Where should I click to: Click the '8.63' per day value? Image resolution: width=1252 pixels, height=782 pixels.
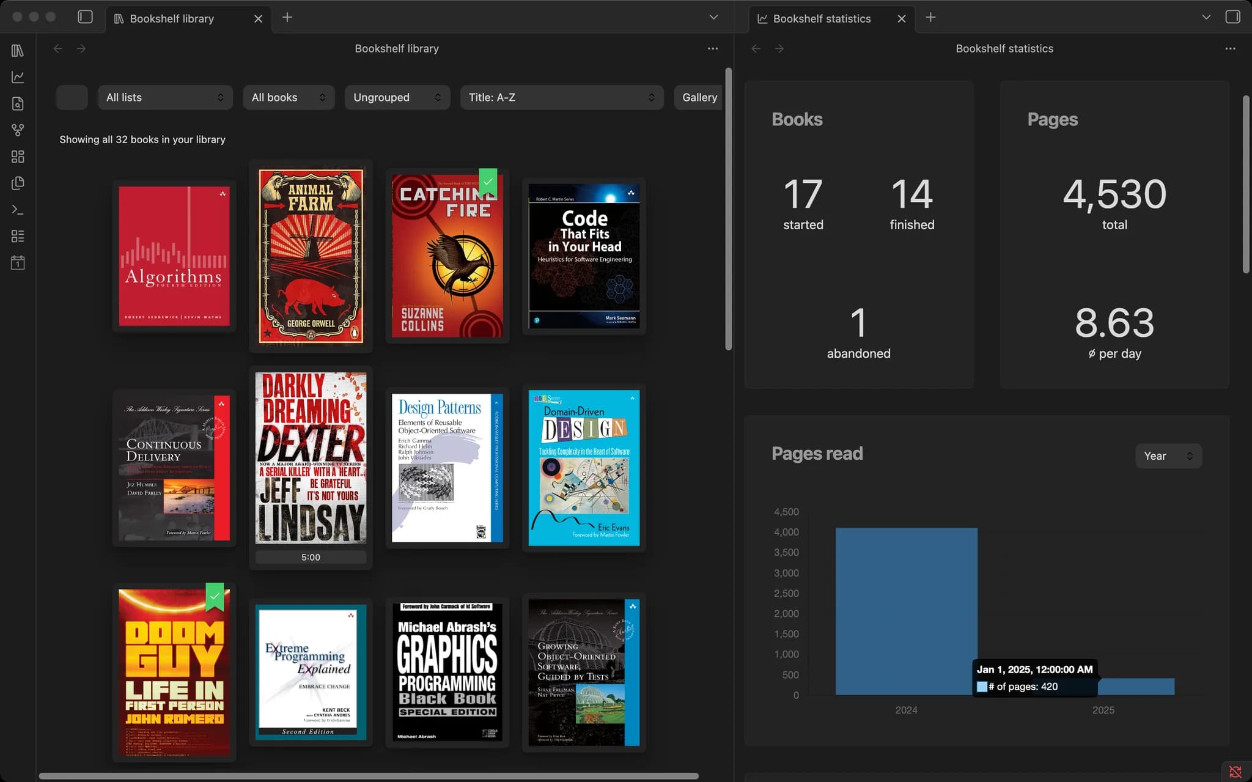coord(1114,323)
